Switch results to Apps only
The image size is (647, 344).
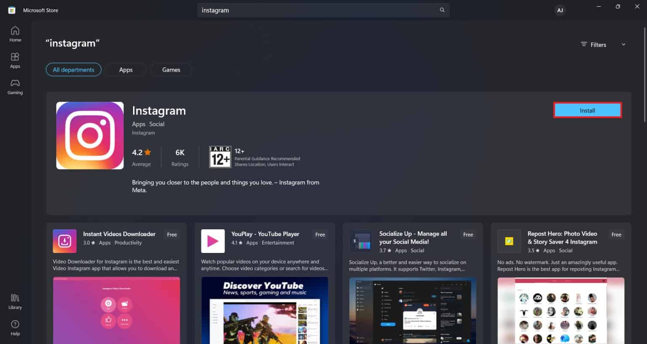point(126,69)
